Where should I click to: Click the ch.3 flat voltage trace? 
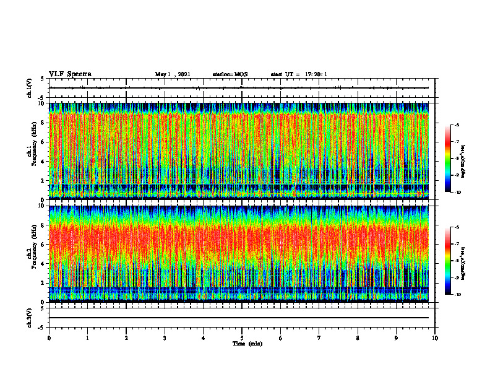click(x=239, y=318)
